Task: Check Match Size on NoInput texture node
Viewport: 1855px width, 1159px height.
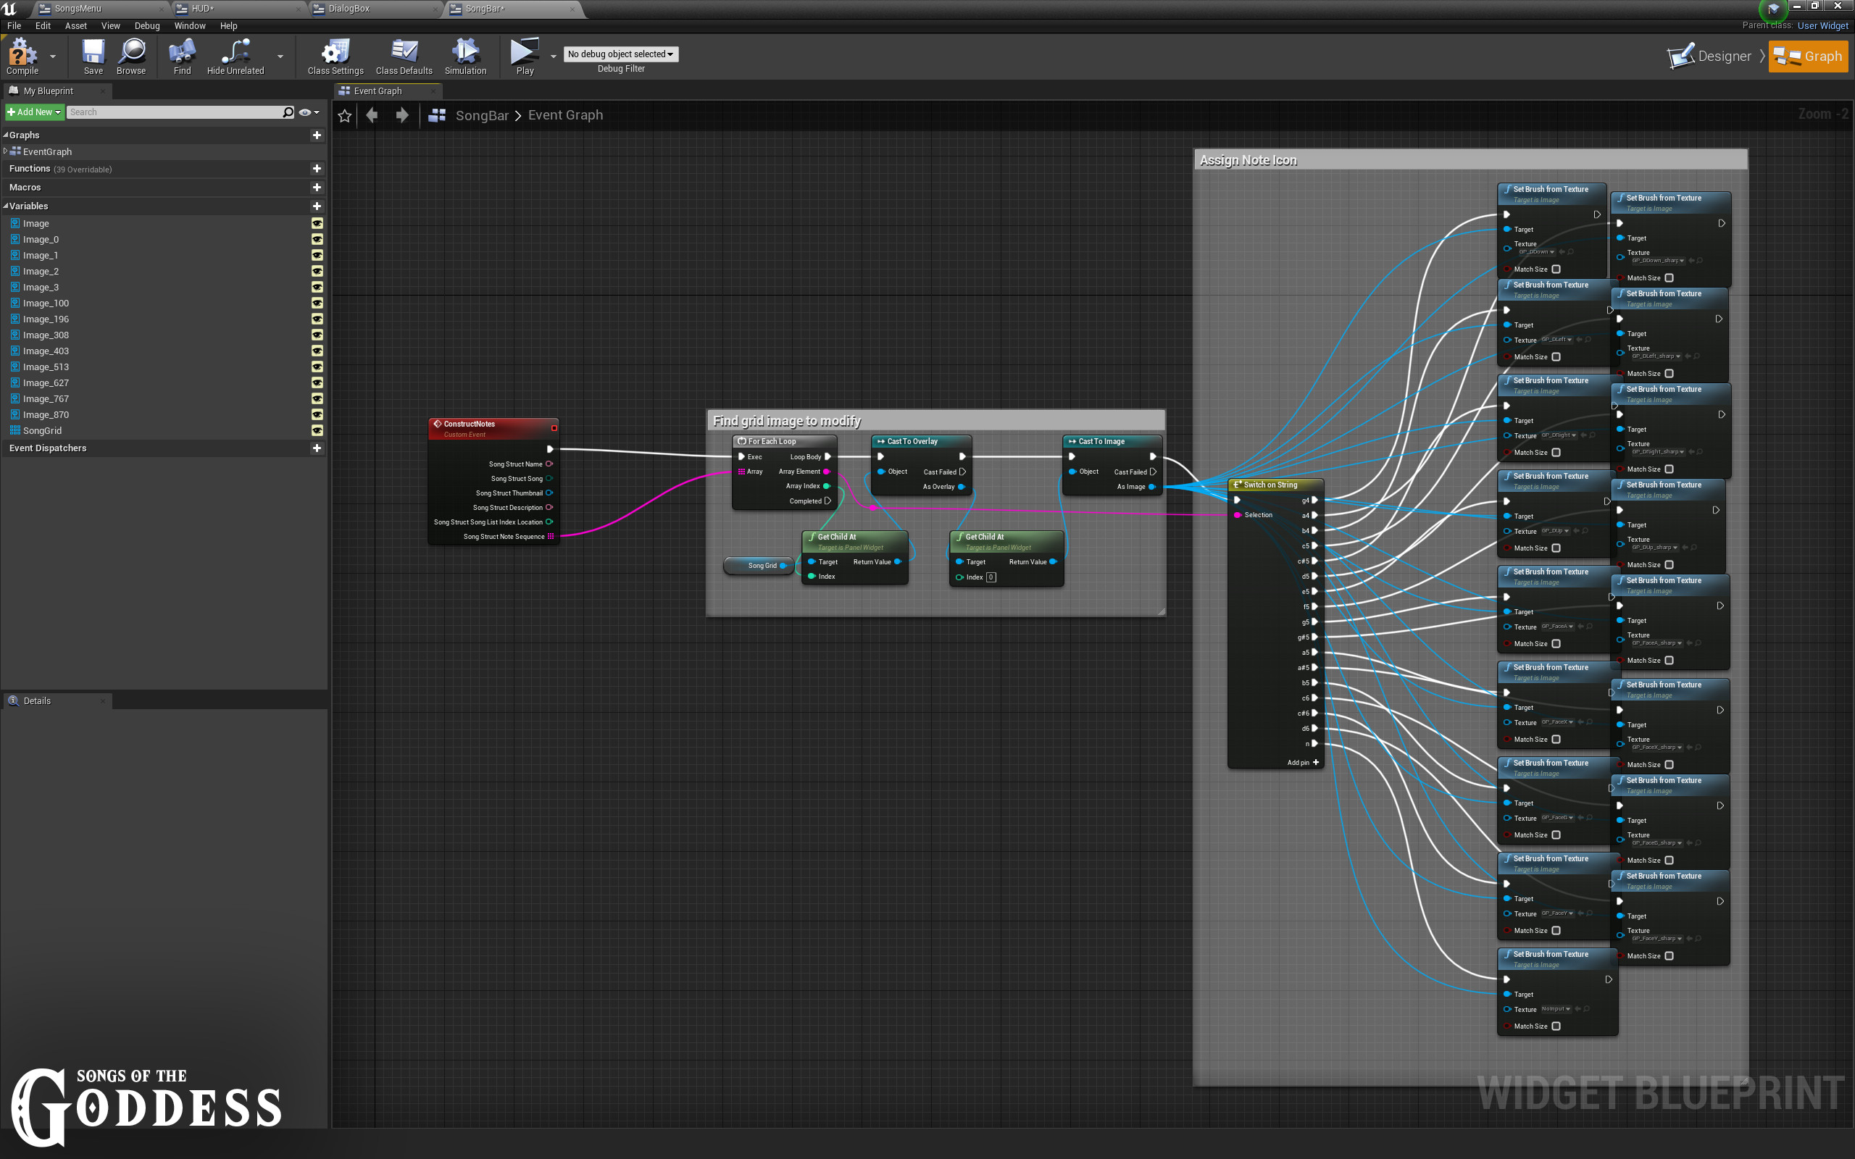Action: pyautogui.click(x=1556, y=1026)
